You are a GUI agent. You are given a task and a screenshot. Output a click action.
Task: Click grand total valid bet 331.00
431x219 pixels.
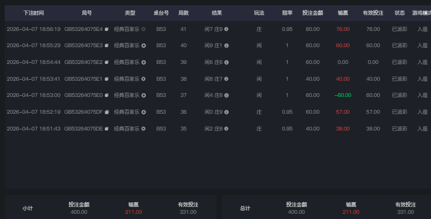[x=405, y=212]
